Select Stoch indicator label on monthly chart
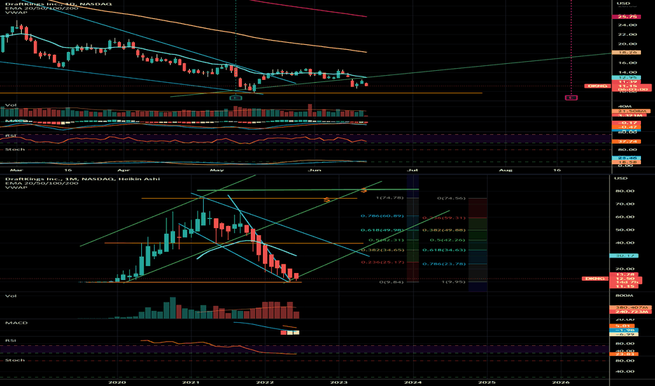 (15, 360)
